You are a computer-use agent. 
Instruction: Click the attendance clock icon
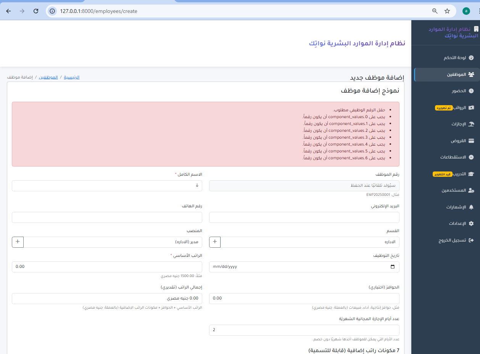point(471,91)
